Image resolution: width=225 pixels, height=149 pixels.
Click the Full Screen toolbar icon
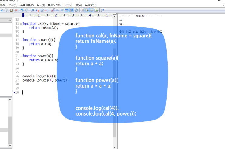click(96, 10)
